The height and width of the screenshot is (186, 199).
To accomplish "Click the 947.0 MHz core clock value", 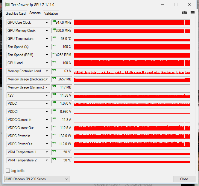I will pos(62,22).
